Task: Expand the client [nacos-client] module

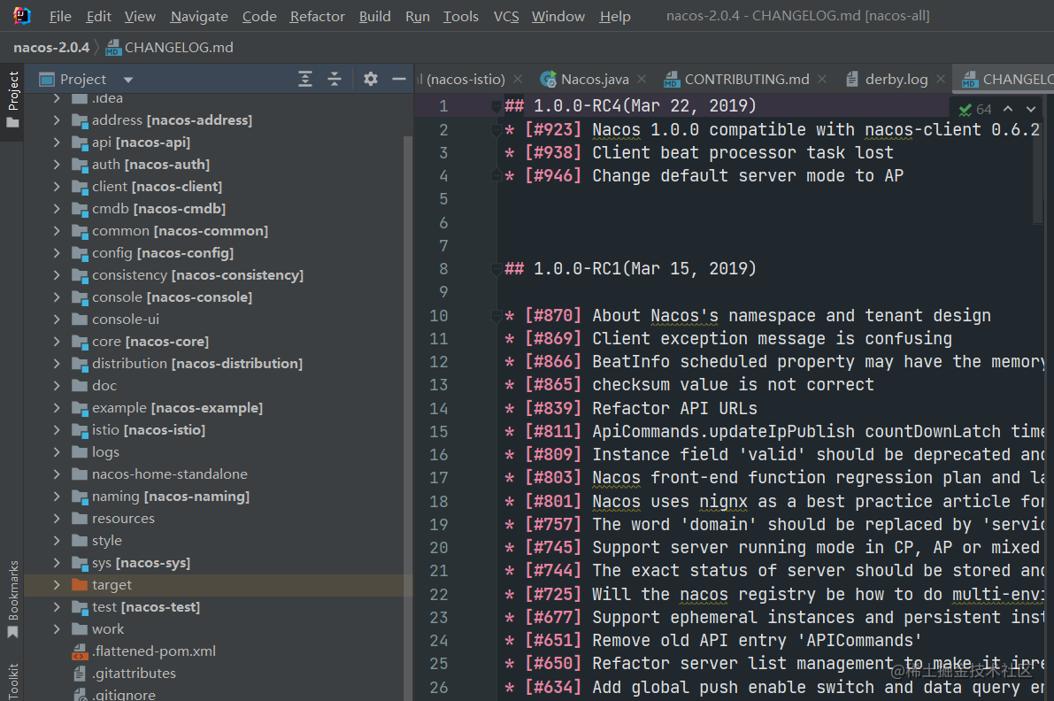Action: [58, 187]
